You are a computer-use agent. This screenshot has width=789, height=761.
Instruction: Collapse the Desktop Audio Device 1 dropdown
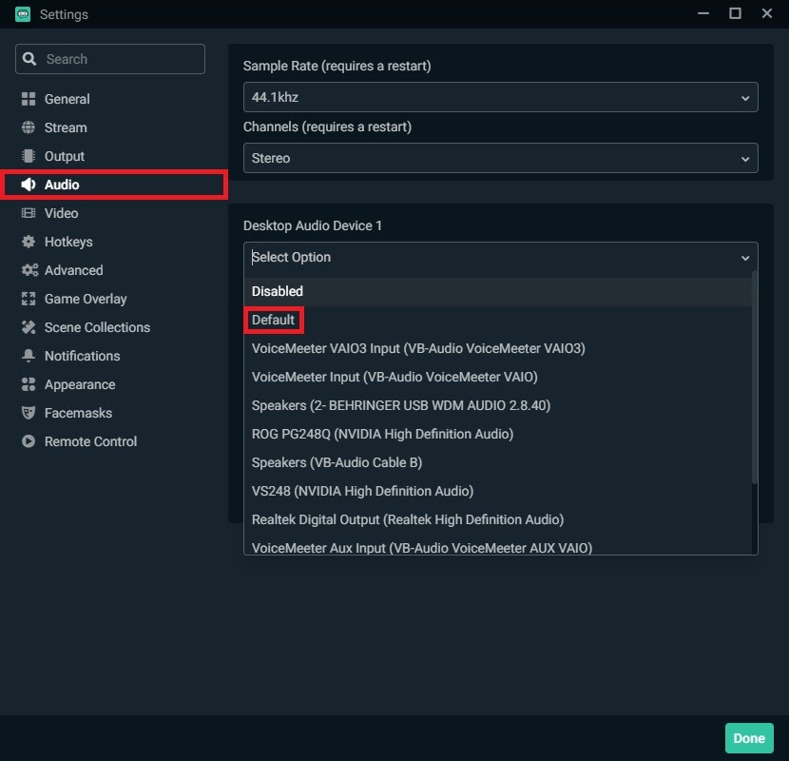(501, 257)
